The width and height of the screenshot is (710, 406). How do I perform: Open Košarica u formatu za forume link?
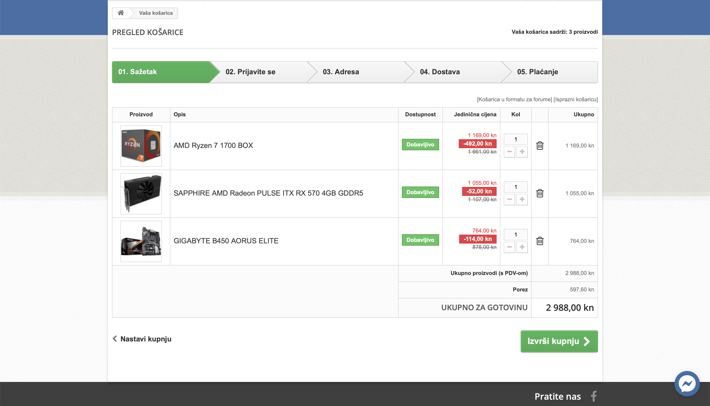pyautogui.click(x=514, y=100)
